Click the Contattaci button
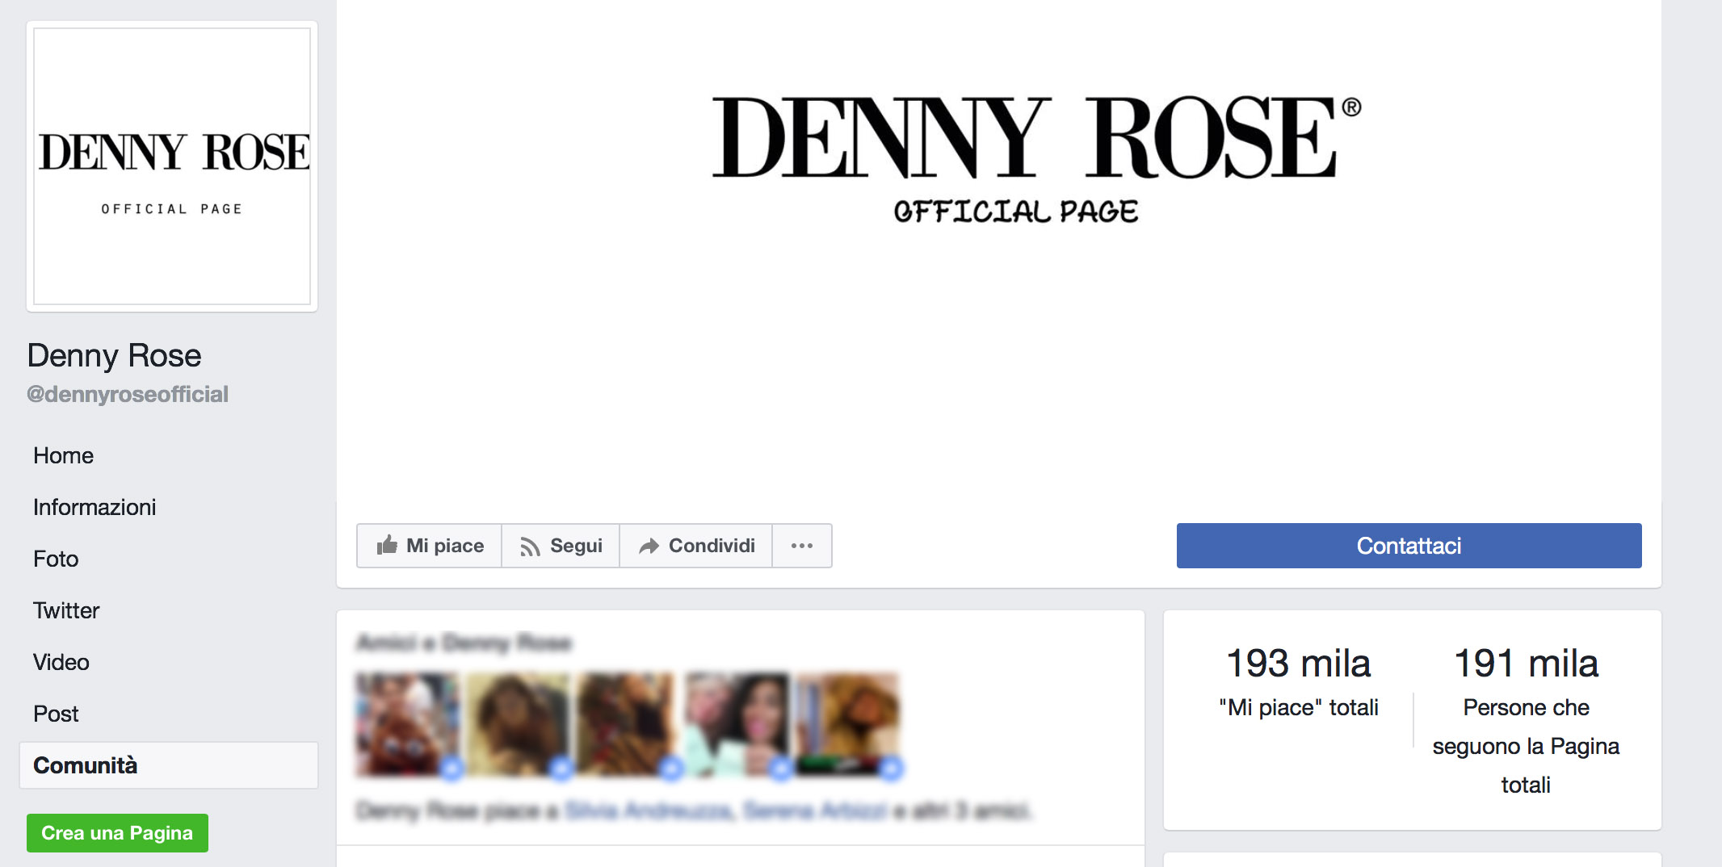Viewport: 1722px width, 867px height. click(x=1409, y=546)
